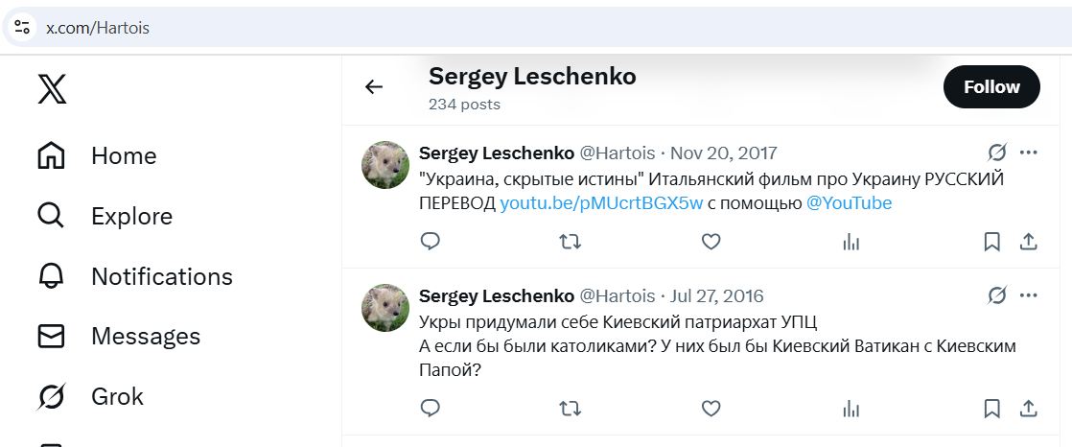Open Grok actions on Nov 20, 2017 post
Viewport: 1072px width, 447px height.
point(997,153)
